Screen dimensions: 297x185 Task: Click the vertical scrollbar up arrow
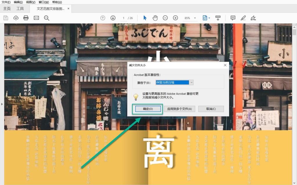point(294,27)
